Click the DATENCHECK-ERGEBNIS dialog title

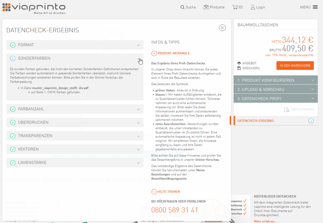(43, 30)
